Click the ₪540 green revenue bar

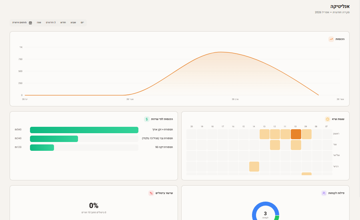[84, 130]
